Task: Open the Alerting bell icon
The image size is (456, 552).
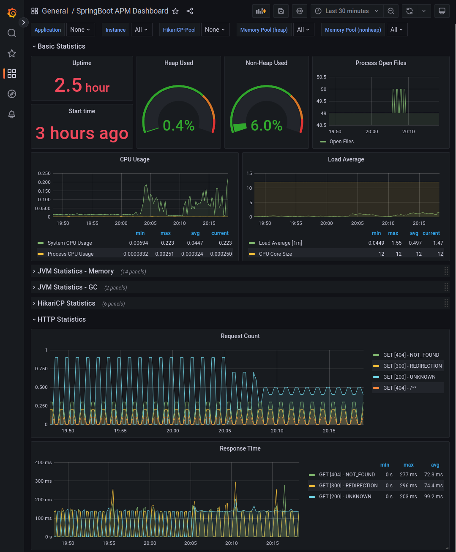Action: [x=12, y=114]
